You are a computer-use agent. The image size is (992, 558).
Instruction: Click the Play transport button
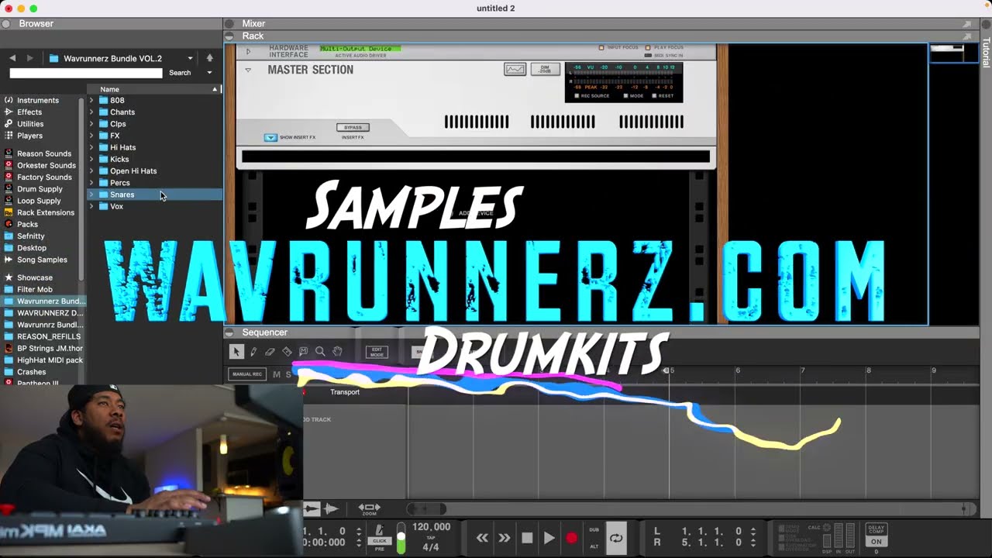pyautogui.click(x=549, y=538)
